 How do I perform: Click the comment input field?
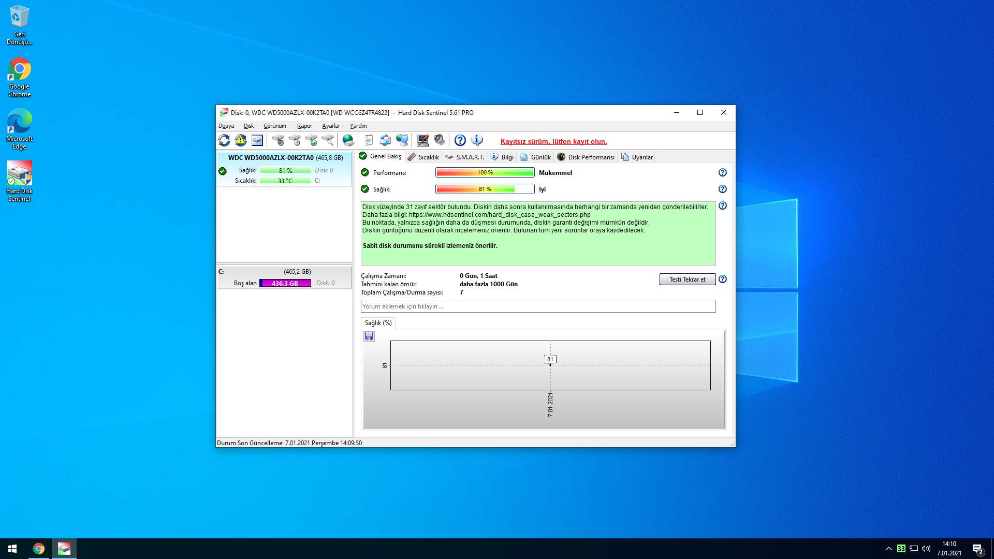pos(538,306)
